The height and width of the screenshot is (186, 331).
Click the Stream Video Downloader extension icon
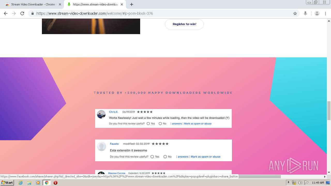(305, 13)
